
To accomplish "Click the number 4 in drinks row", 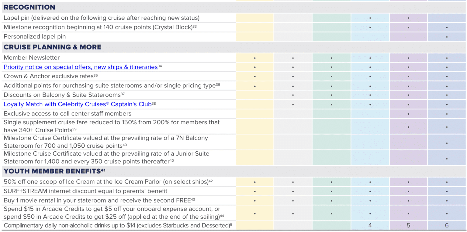I will click(x=370, y=226).
